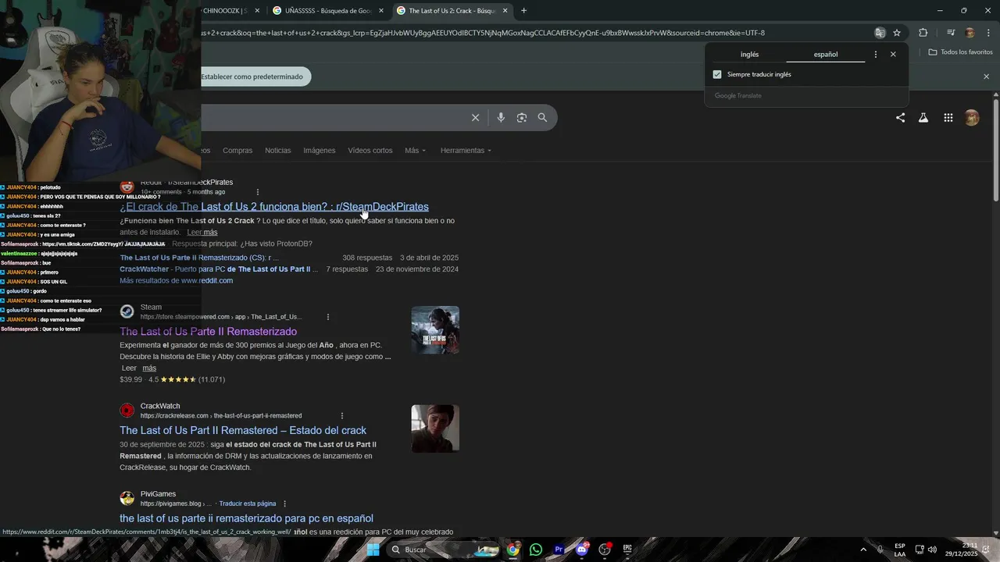The image size is (1000, 562).
Task: Open the Google apps grid
Action: 948,118
